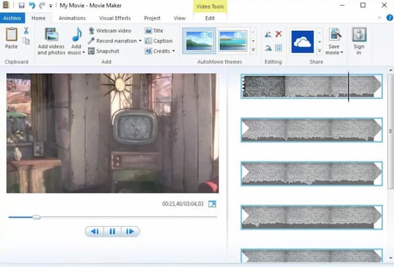This screenshot has width=394, height=267.
Task: Switch to Animations tab
Action: click(x=72, y=18)
